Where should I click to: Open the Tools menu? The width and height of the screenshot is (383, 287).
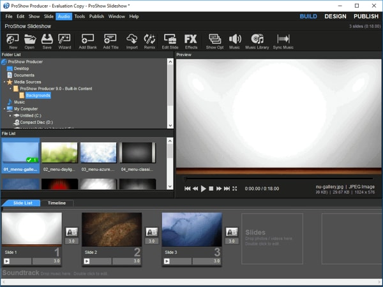(80, 17)
